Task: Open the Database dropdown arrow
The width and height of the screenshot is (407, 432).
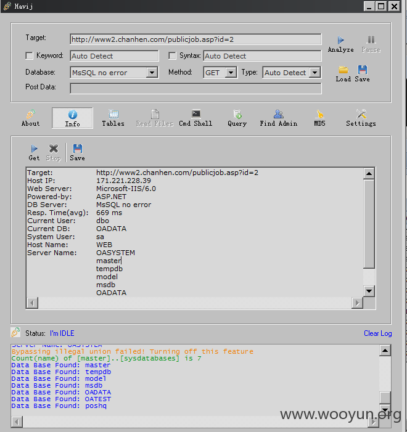Action: [x=152, y=73]
